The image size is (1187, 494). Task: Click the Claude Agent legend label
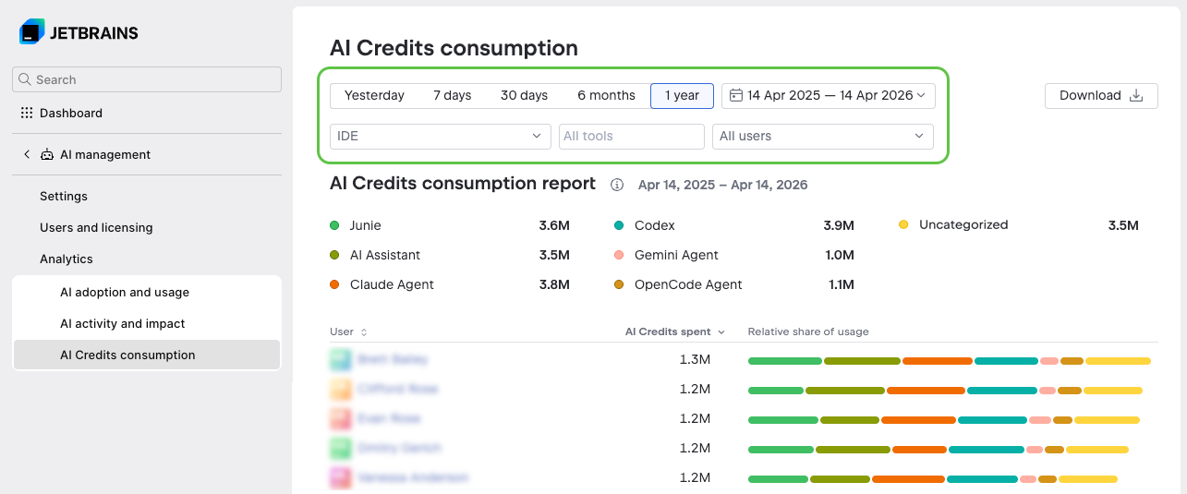[392, 284]
